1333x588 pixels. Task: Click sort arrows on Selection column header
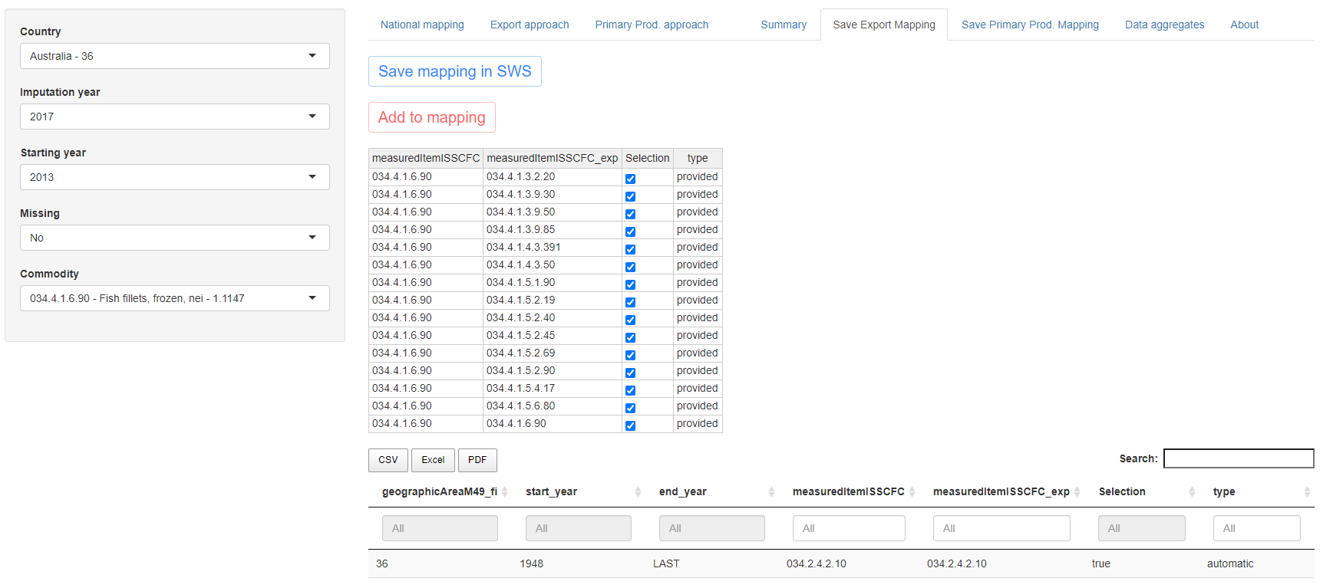[x=1192, y=492]
